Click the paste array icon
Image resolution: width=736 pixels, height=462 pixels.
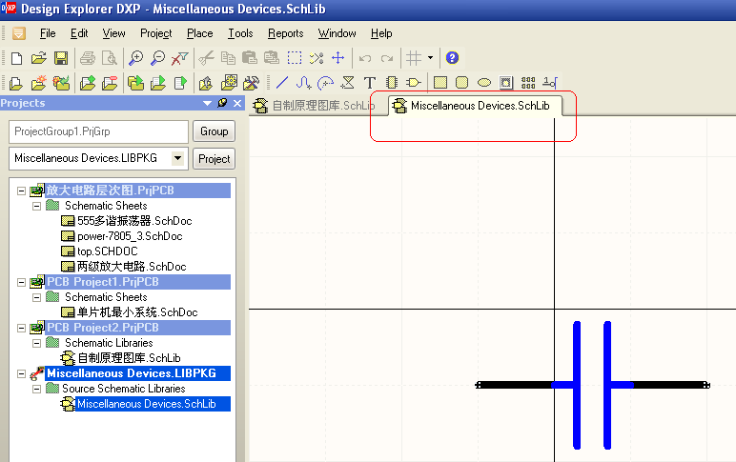click(x=528, y=83)
